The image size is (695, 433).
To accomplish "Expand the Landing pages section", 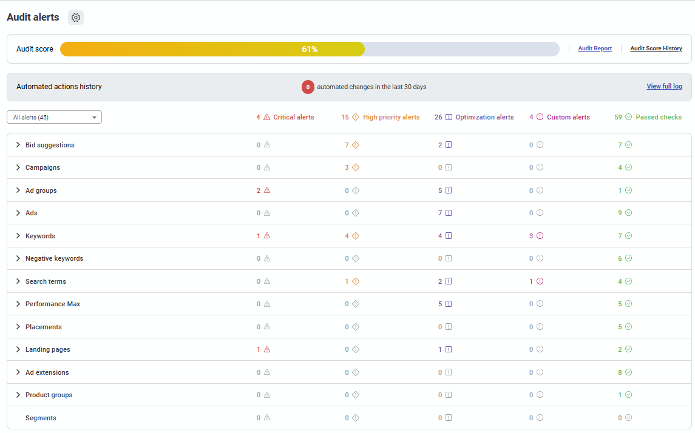I will (x=18, y=349).
